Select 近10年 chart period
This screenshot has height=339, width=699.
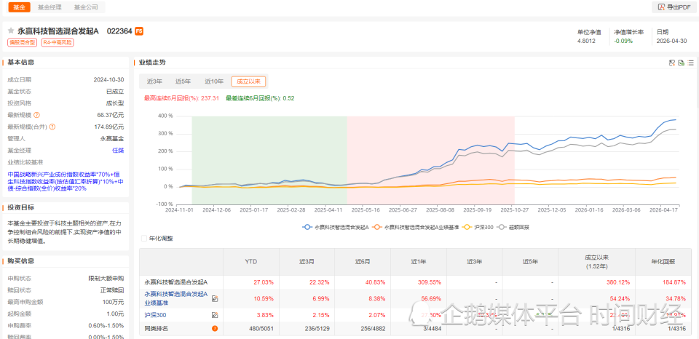coord(214,81)
